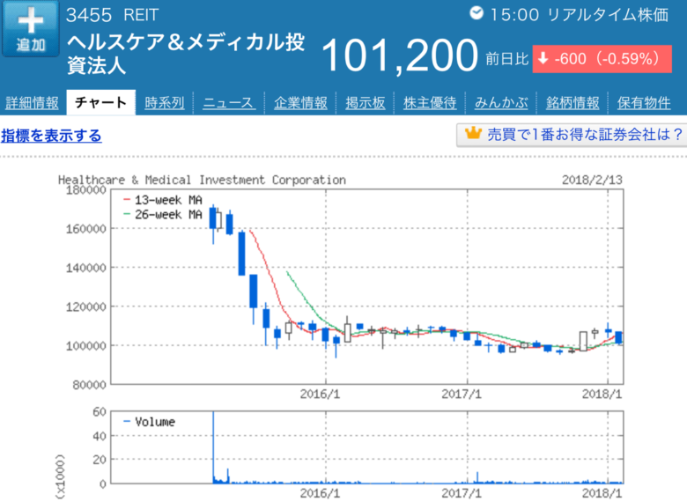This screenshot has width=687, height=502.
Task: Go to the 企業情報 tab
Action: coord(300,103)
